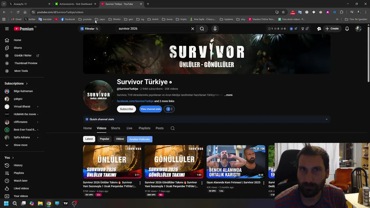Select the Popular sort chip
This screenshot has height=208, width=370.
[x=104, y=139]
